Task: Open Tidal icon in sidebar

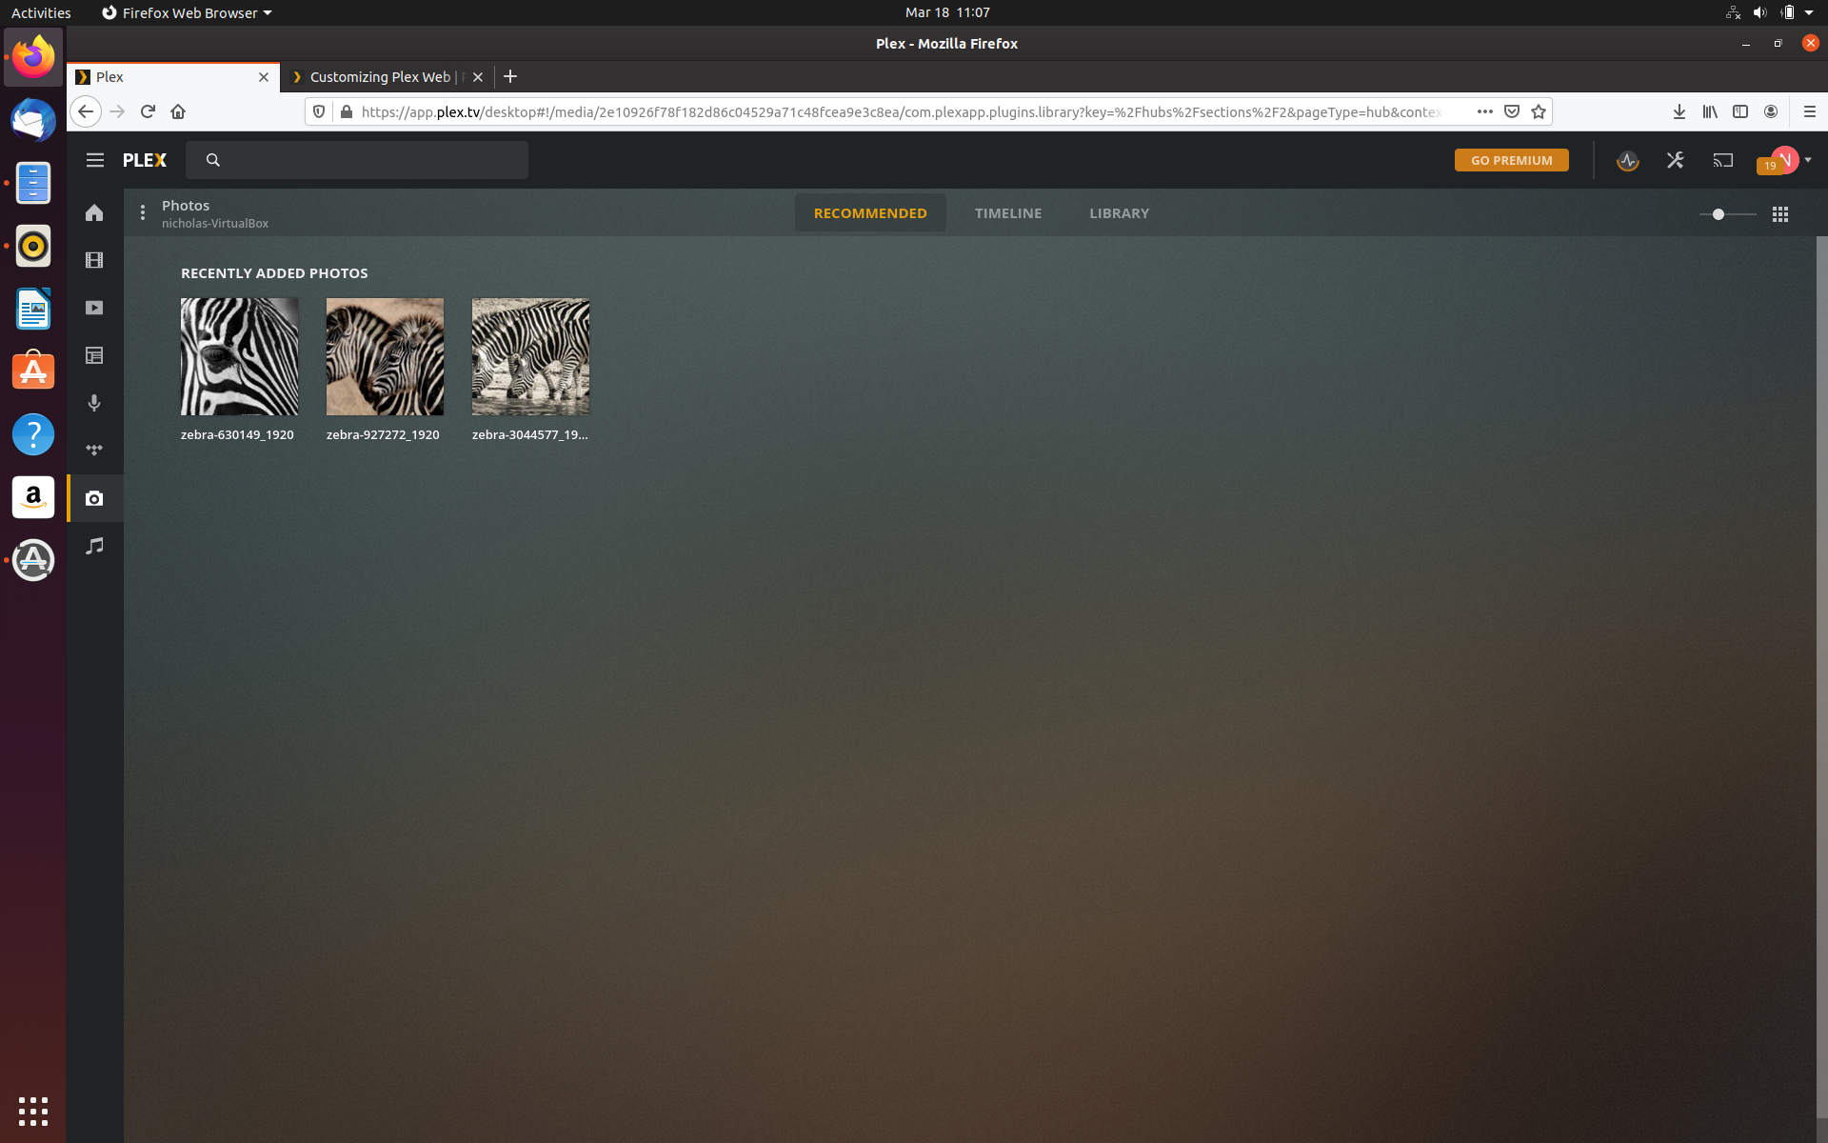Action: pos(94,451)
